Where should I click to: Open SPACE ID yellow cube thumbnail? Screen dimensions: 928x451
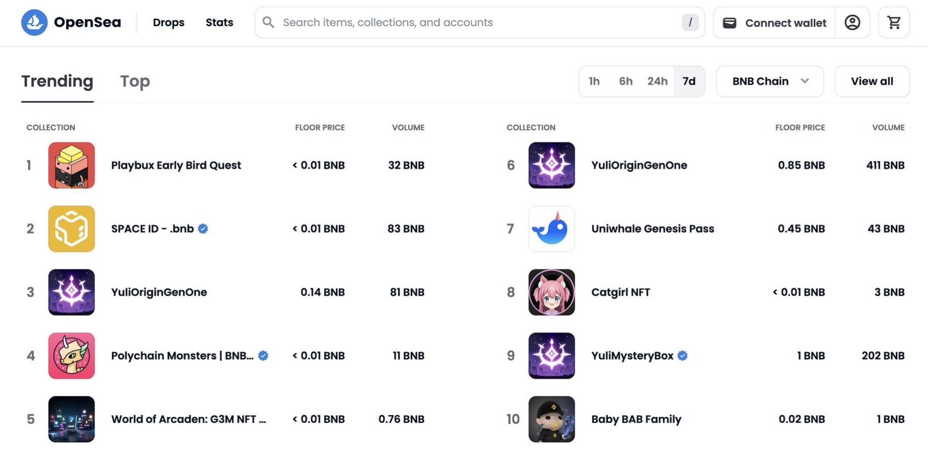tap(71, 229)
